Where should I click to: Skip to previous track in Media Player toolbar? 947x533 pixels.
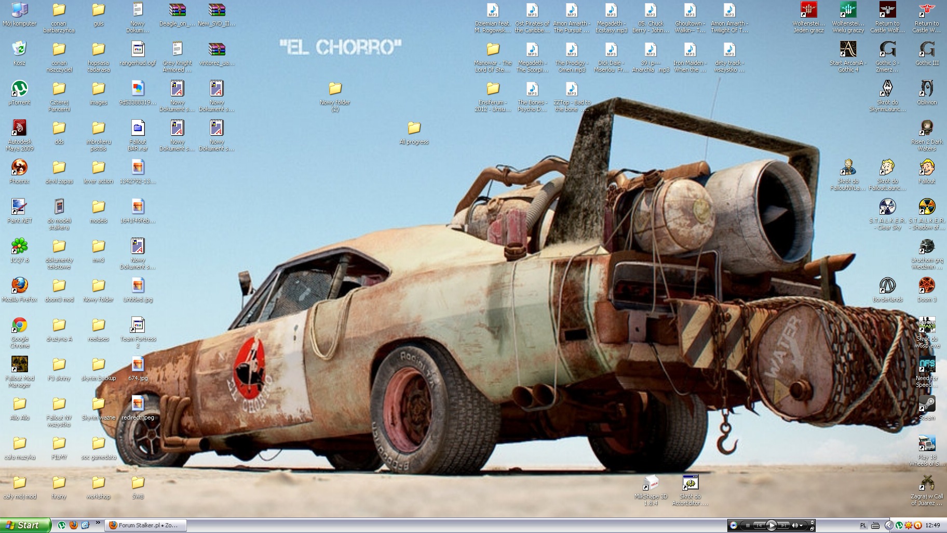tap(759, 525)
